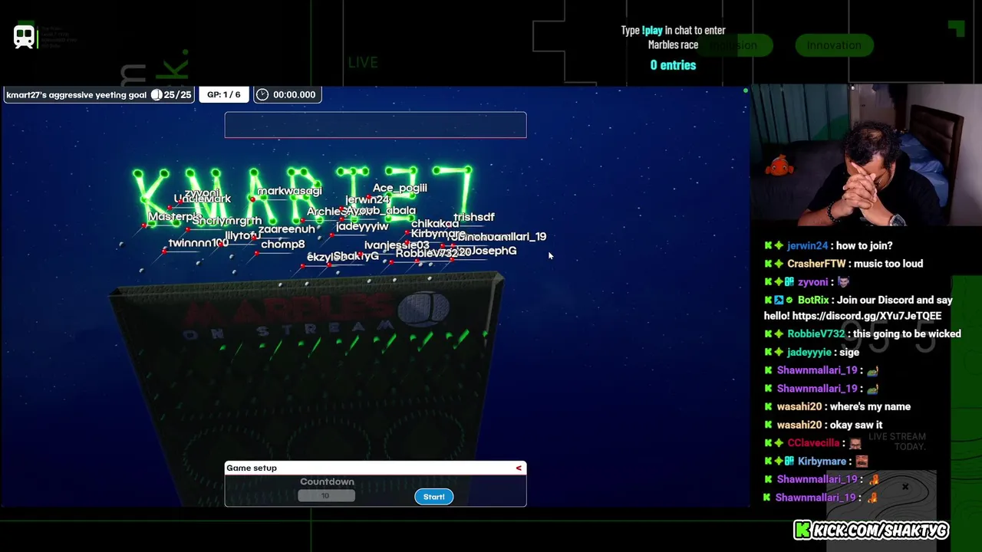
Task: Click the 'okay saw it' chat message
Action: (856, 425)
